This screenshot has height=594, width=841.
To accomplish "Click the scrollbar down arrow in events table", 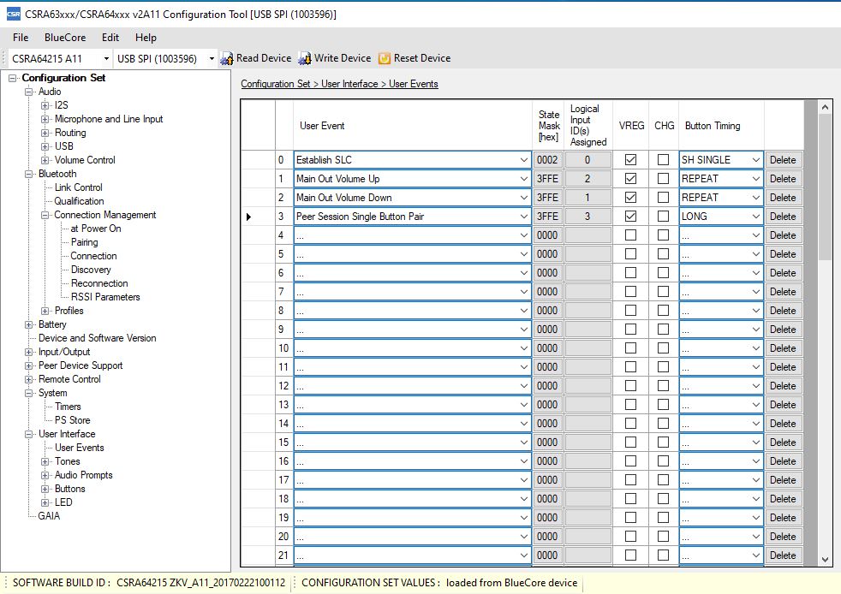I will [826, 559].
